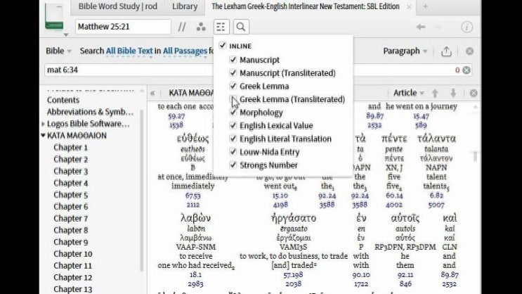522x294 pixels.
Task: Click the All Bible Text link
Action: pos(133,51)
